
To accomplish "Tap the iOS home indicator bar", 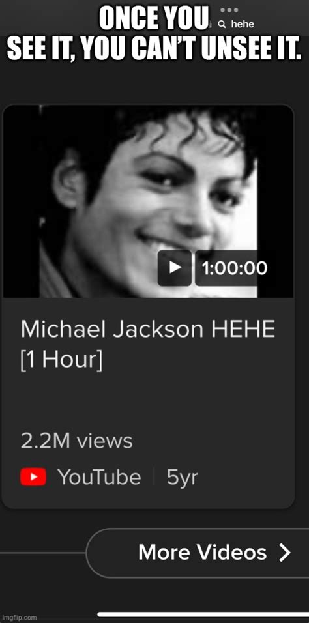I will pos(203,615).
